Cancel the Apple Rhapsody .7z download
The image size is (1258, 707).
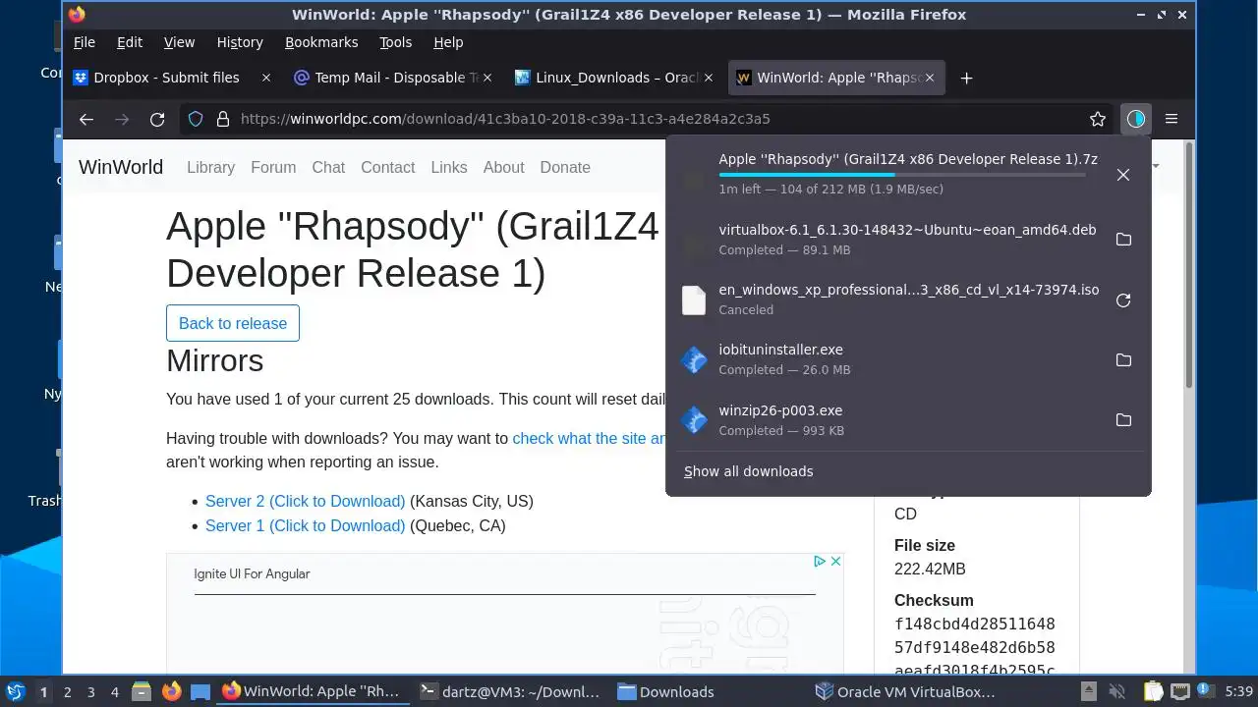(1123, 175)
